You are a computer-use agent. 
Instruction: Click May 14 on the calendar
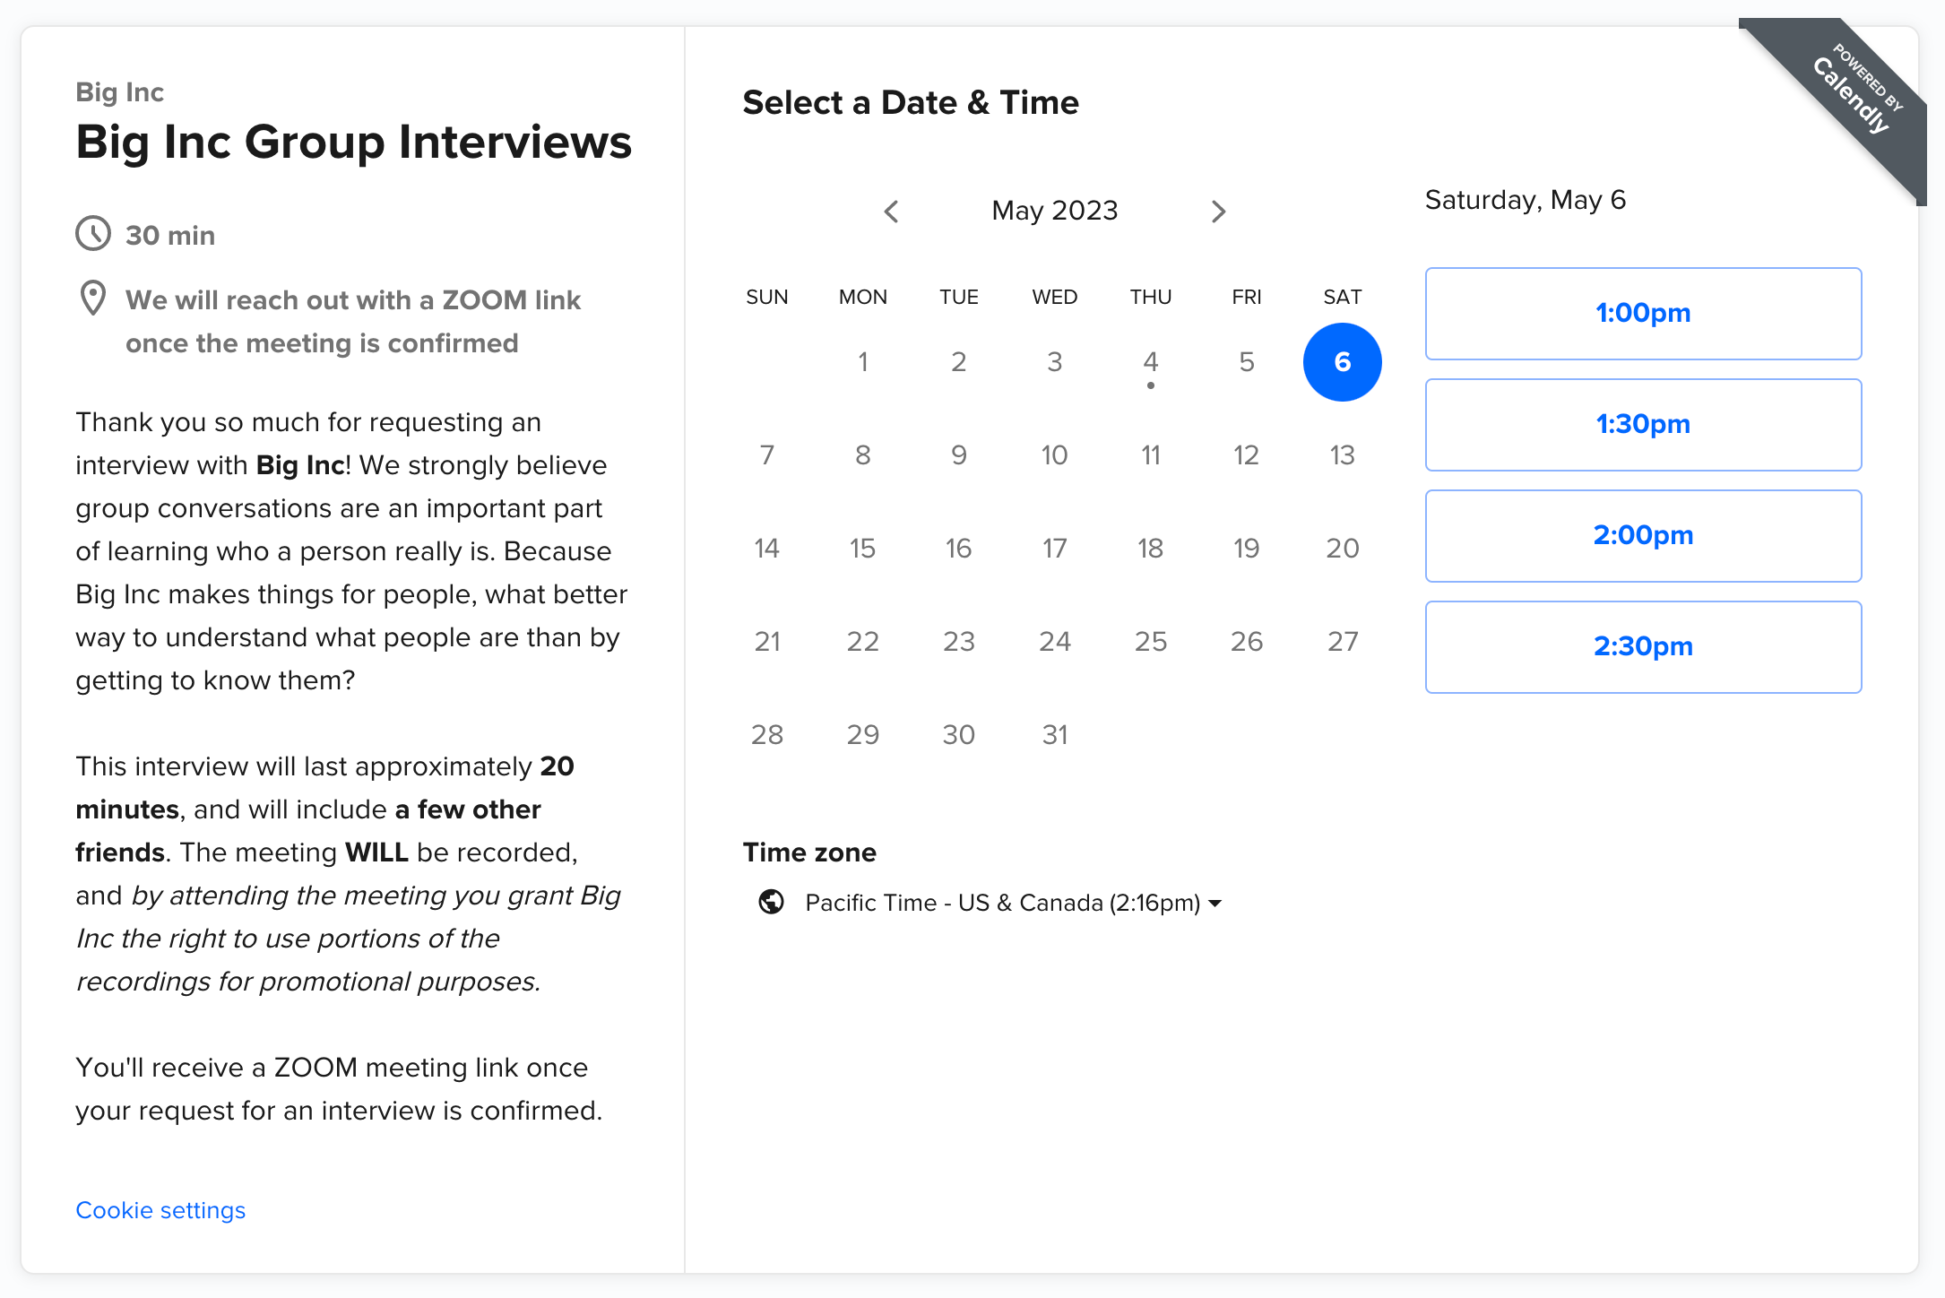pos(766,549)
